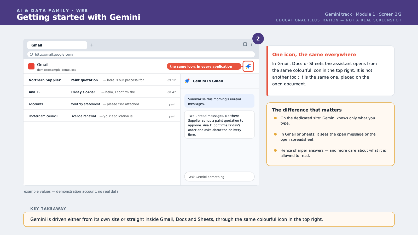
Task: Click the Gemini star in panel header
Action: coord(187,81)
